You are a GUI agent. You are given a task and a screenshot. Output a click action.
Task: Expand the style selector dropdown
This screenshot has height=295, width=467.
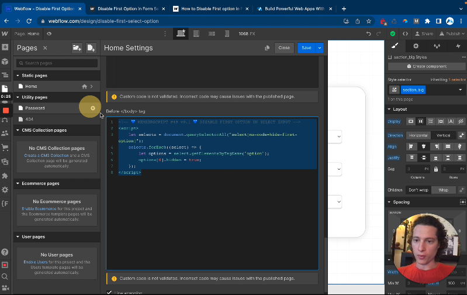tap(460, 90)
